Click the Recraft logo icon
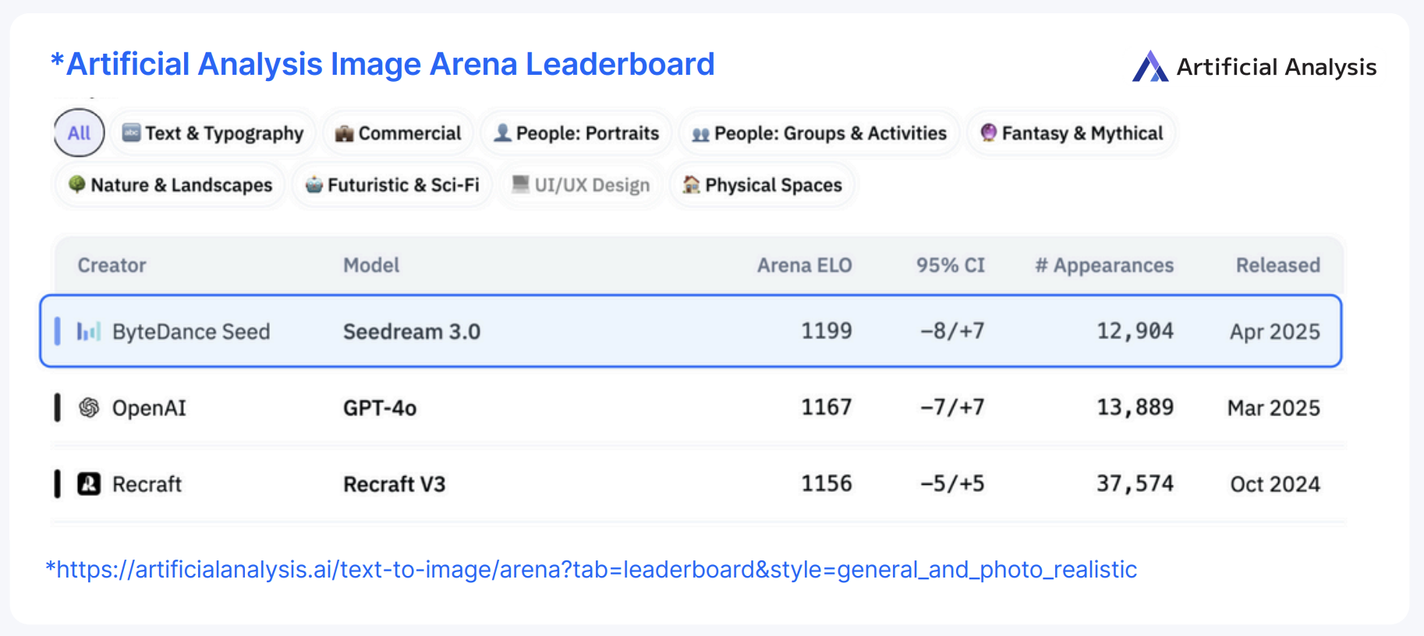The width and height of the screenshot is (1424, 636). click(89, 484)
